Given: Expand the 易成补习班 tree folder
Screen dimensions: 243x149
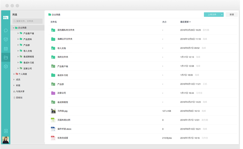Looking at the screenshot, I should (x=18, y=62).
